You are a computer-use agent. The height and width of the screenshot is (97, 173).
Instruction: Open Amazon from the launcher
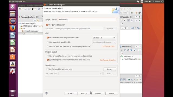point(12,64)
